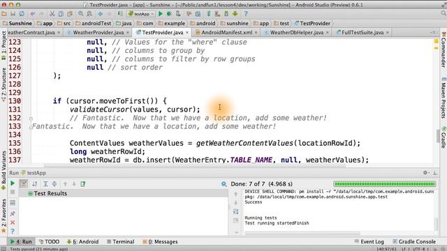The height and width of the screenshot is (251, 447).
Task: Switch to the WeatherProvider.java tab
Action: (x=98, y=33)
